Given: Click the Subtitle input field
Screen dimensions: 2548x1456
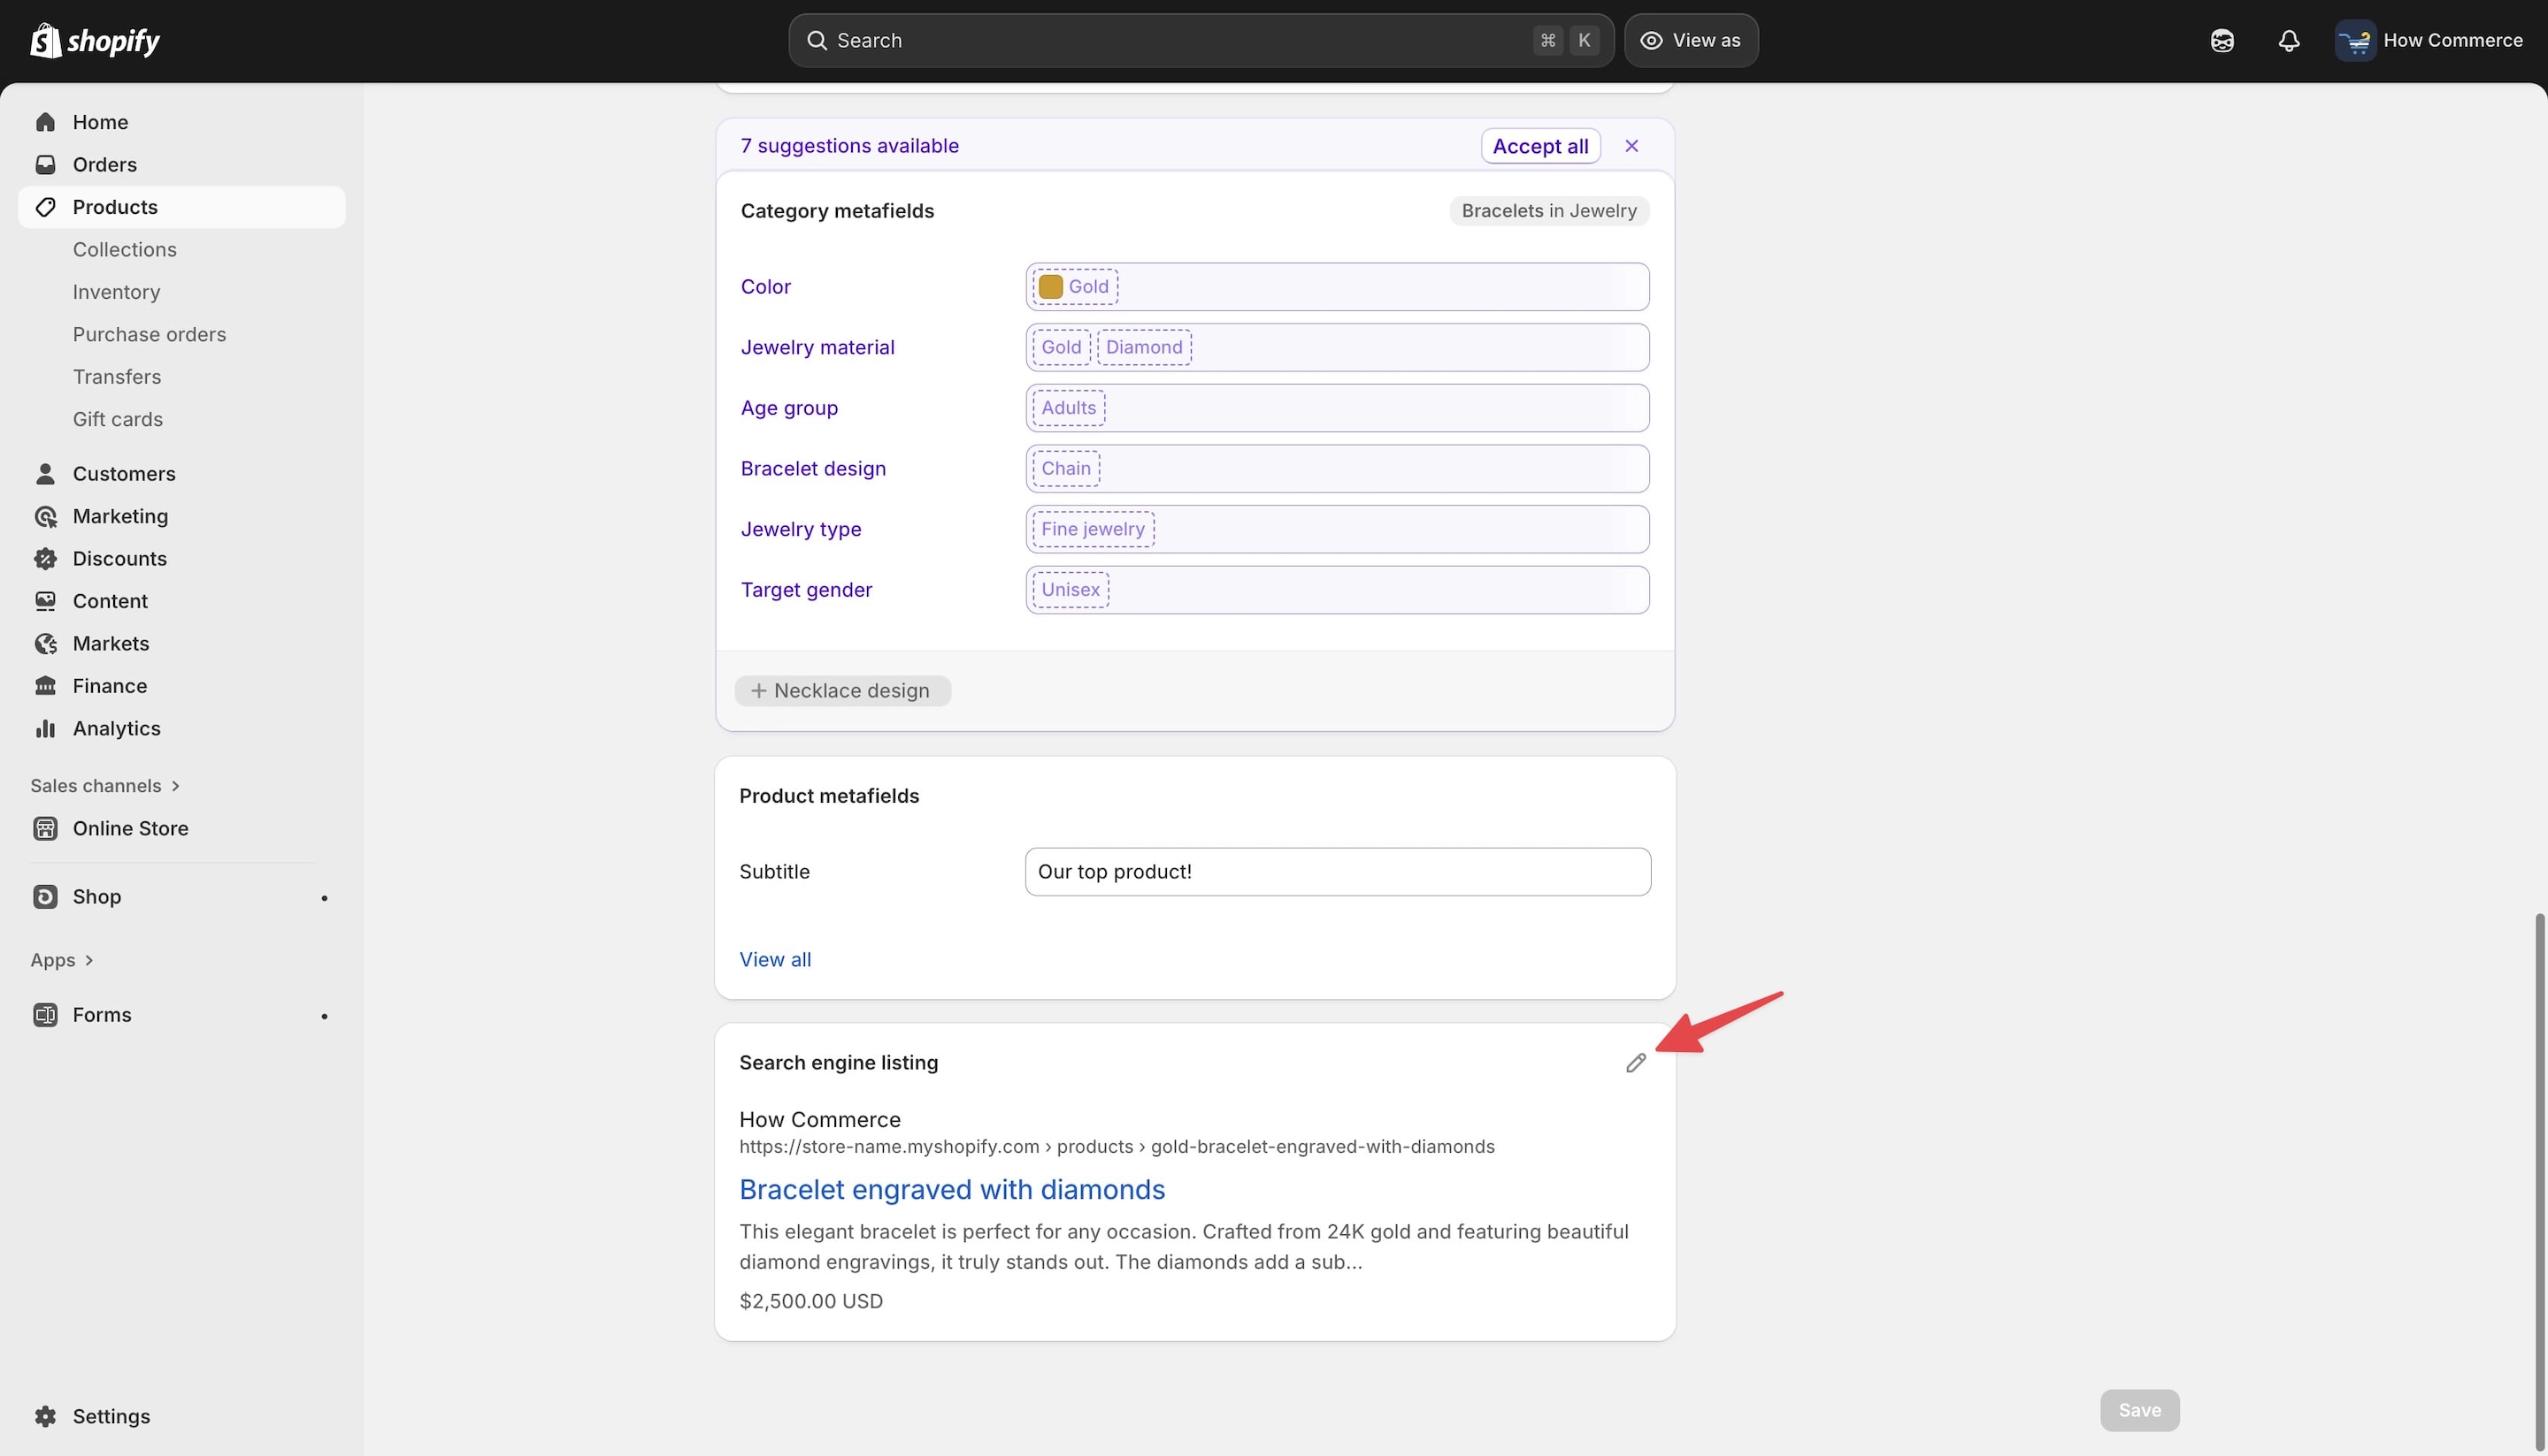Looking at the screenshot, I should [x=1337, y=872].
